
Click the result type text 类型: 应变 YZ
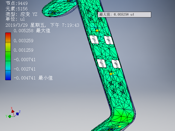click(x=21, y=14)
